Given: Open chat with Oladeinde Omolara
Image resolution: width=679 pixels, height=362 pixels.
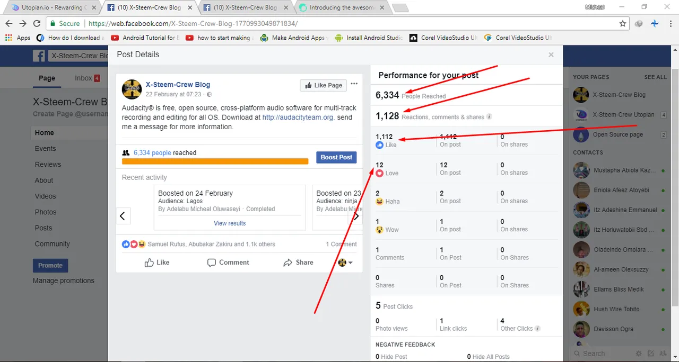Looking at the screenshot, I should tap(620, 250).
